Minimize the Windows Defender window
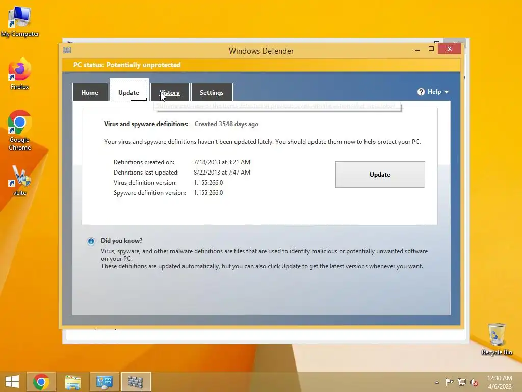 coord(417,49)
